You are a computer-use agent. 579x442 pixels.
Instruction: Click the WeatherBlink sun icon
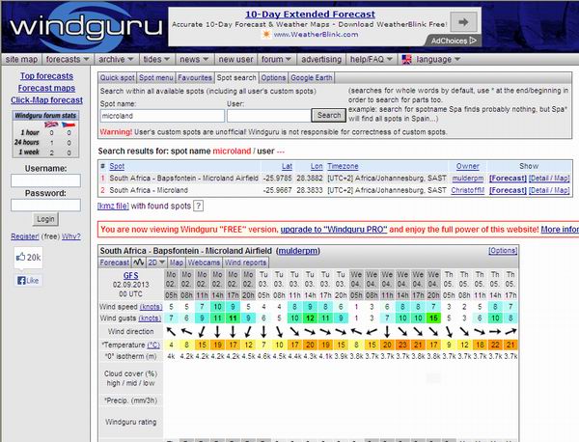click(x=266, y=35)
